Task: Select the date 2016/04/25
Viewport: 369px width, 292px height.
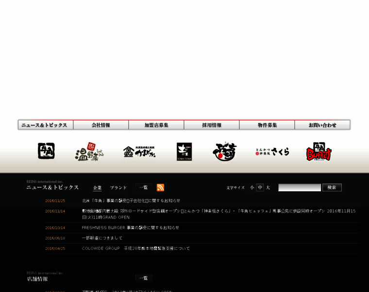Action: [55, 249]
